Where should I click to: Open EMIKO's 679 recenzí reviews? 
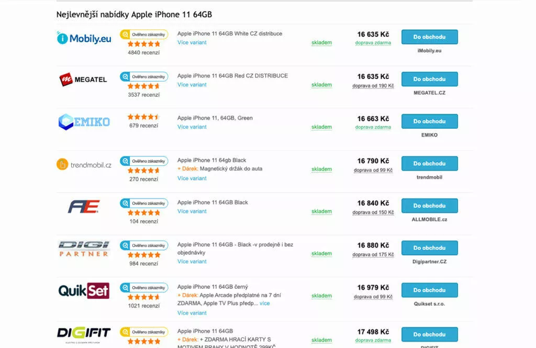(x=143, y=126)
